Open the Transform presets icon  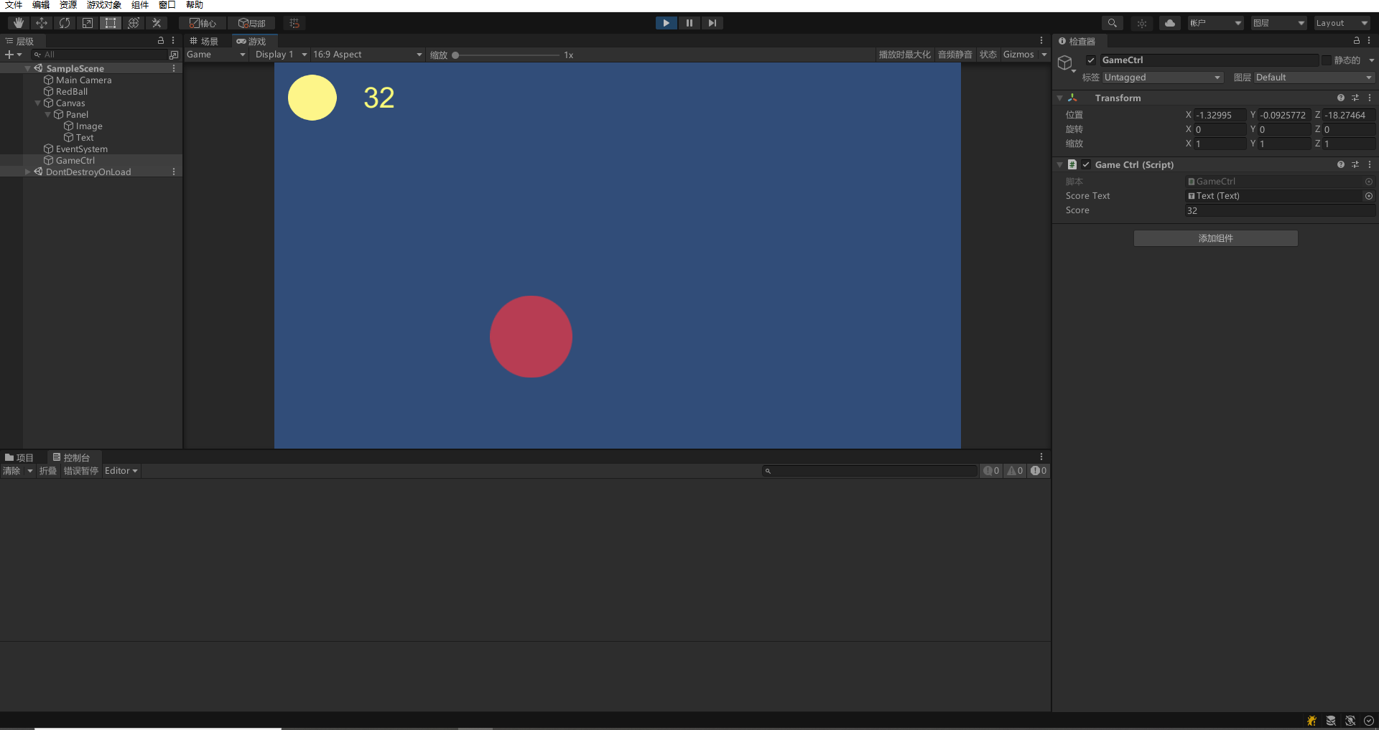pos(1355,98)
